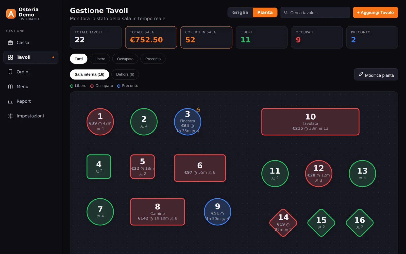Viewport: 406px width, 254px height.
Task: Focus the Cerca tavolo search field
Action: tap(315, 12)
